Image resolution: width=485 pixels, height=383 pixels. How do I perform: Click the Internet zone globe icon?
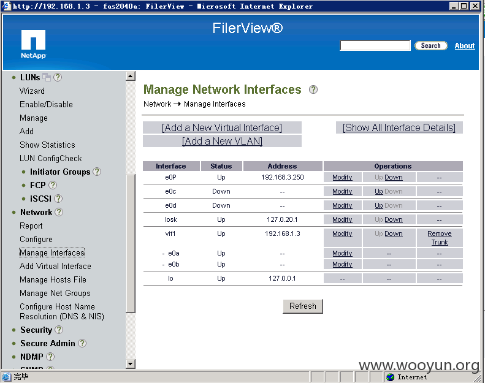(391, 377)
